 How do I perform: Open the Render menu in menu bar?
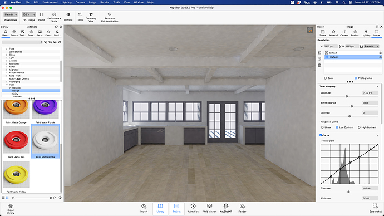[x=105, y=2]
